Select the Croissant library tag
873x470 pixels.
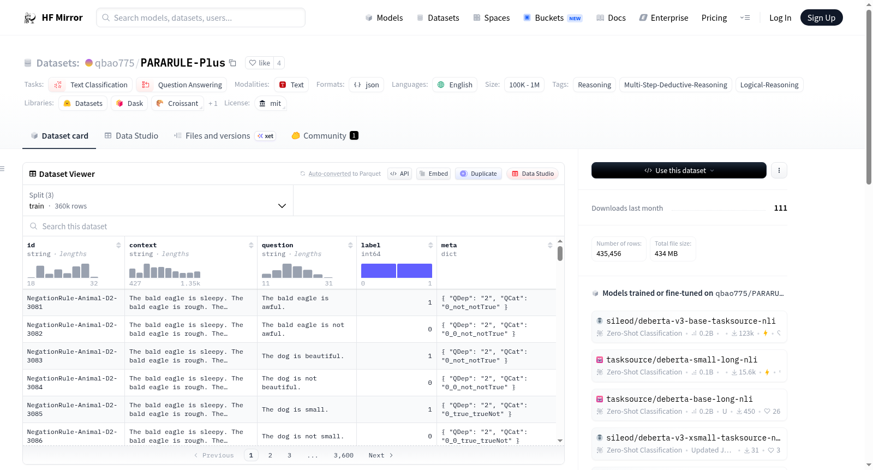click(x=177, y=103)
